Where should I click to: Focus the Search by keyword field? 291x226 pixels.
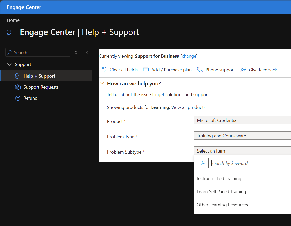[x=250, y=163]
